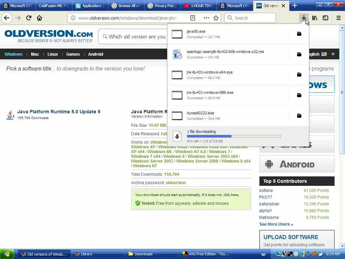Open contributor sofiane profile
This screenshot has width=345, height=259.
(x=266, y=191)
